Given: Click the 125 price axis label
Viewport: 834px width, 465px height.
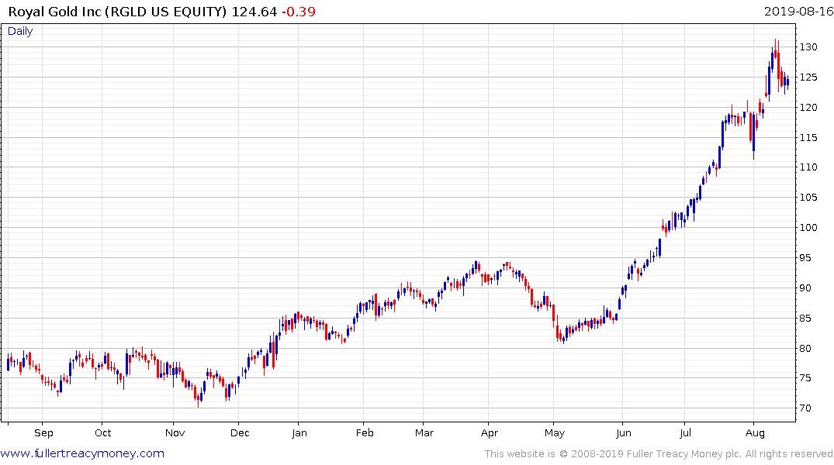Looking at the screenshot, I should tap(808, 77).
